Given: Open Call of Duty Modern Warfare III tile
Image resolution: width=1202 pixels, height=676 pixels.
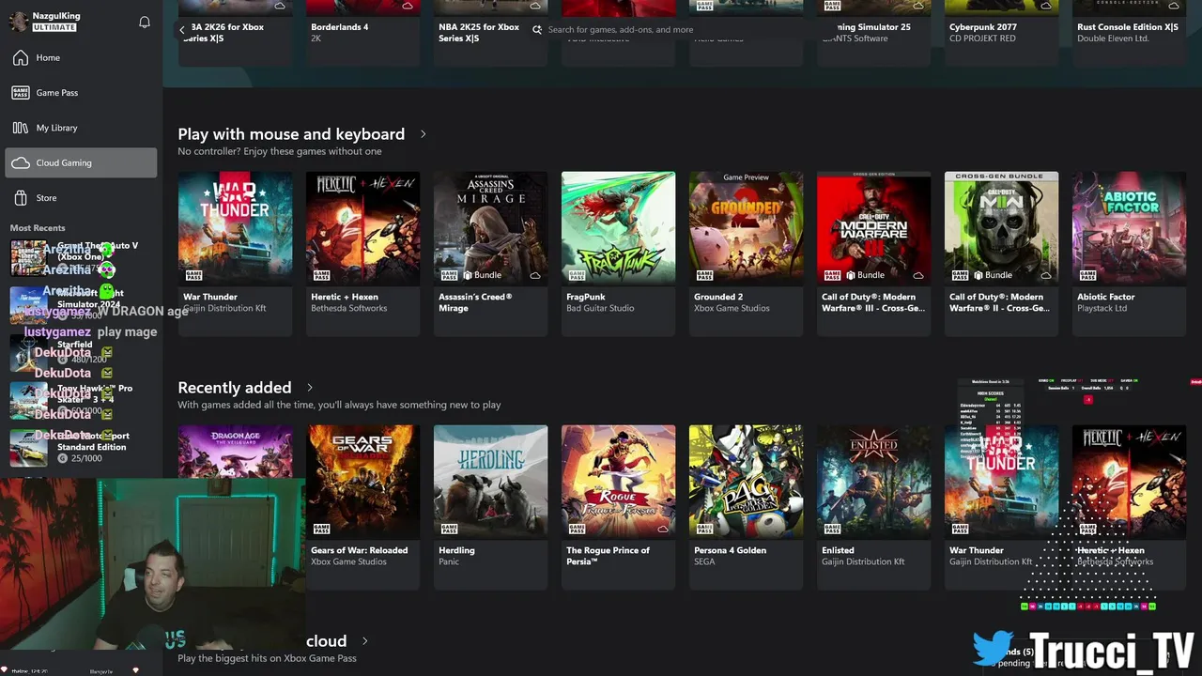Looking at the screenshot, I should pyautogui.click(x=873, y=253).
